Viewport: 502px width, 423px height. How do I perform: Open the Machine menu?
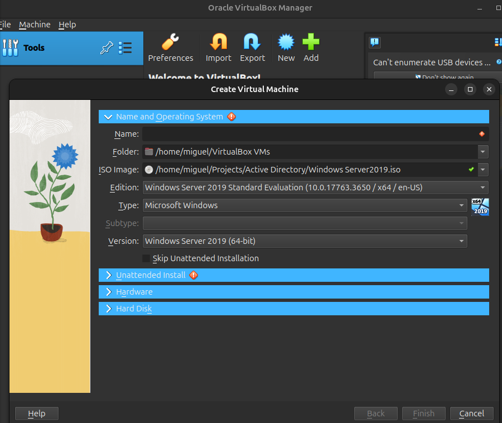(35, 25)
